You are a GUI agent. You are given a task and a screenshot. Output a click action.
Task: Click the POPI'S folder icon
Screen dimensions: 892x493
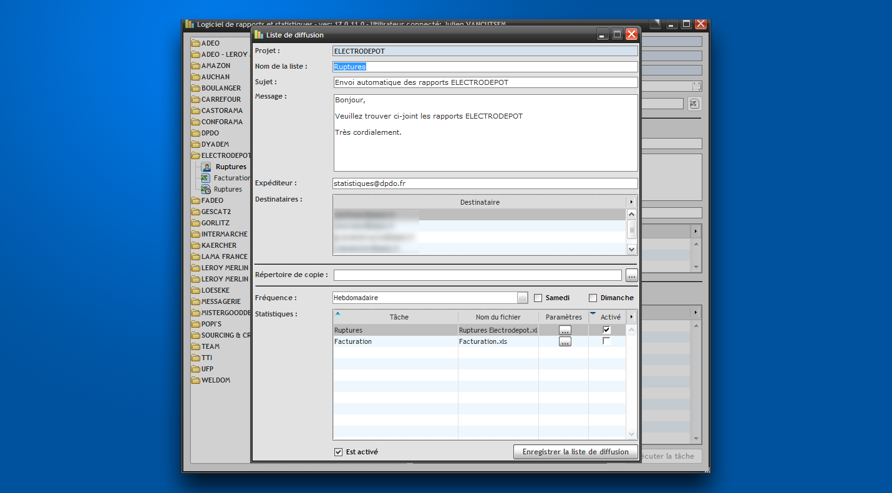pyautogui.click(x=196, y=324)
